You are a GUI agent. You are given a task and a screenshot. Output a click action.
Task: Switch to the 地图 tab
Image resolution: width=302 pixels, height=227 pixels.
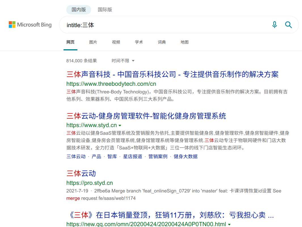click(x=185, y=42)
